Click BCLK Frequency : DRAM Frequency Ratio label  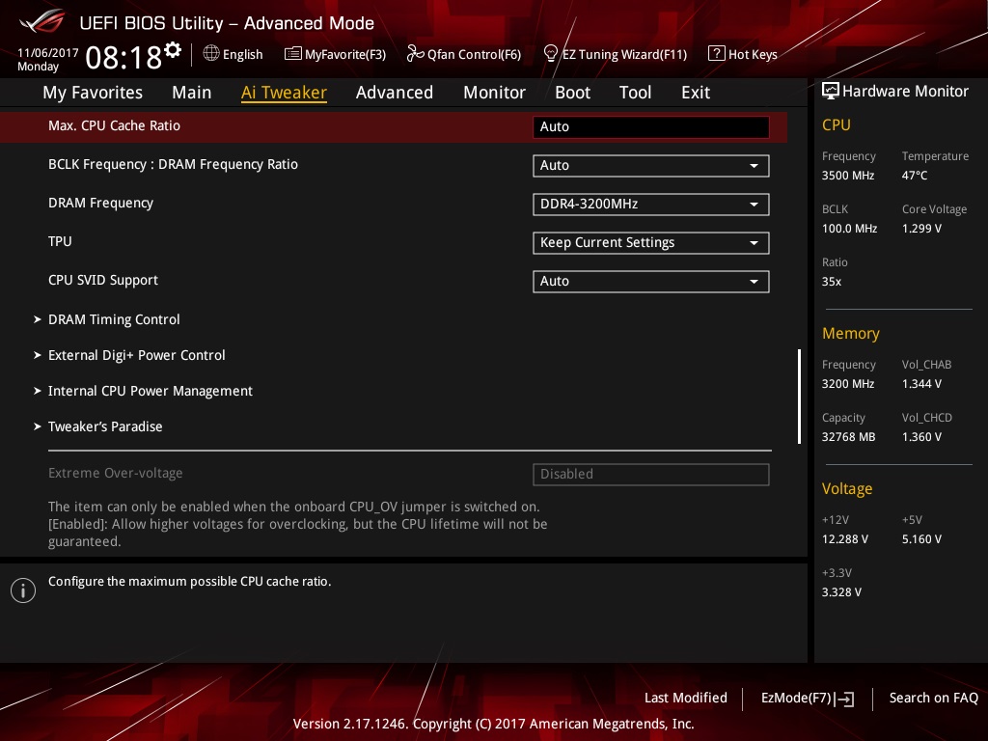click(173, 164)
